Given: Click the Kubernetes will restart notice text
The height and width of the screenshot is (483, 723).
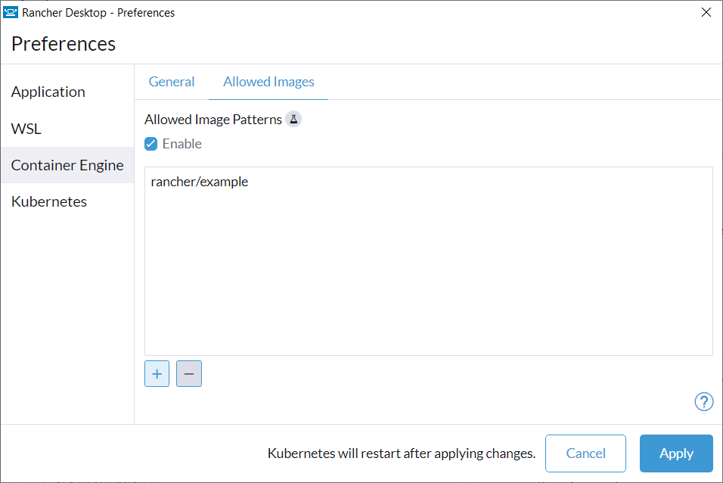Looking at the screenshot, I should (x=401, y=453).
